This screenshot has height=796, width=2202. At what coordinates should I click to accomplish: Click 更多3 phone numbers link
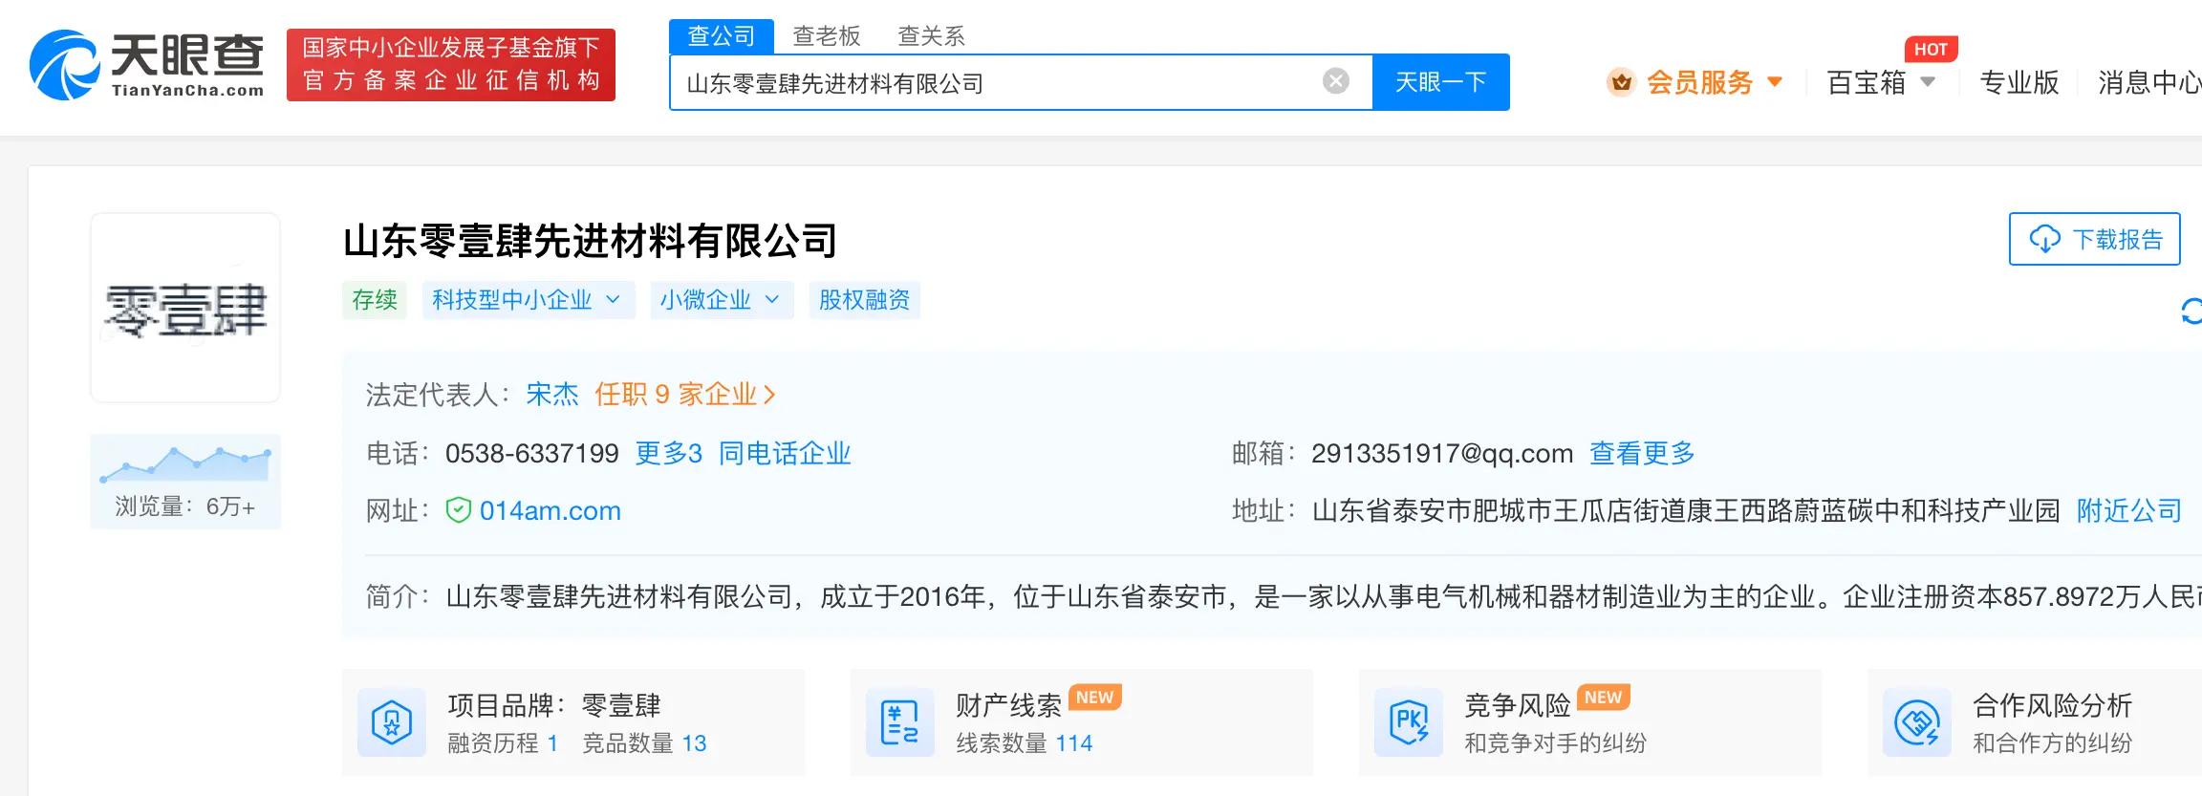pos(669,453)
